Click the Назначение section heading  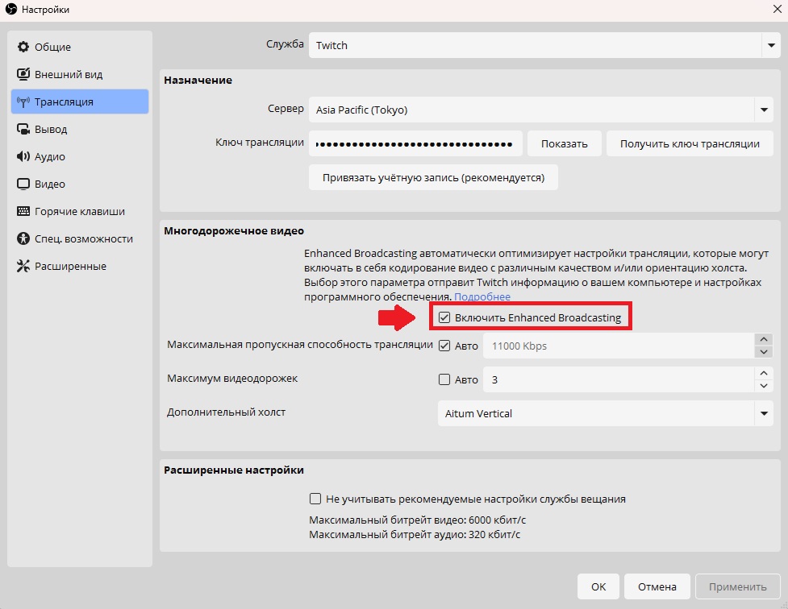[198, 80]
